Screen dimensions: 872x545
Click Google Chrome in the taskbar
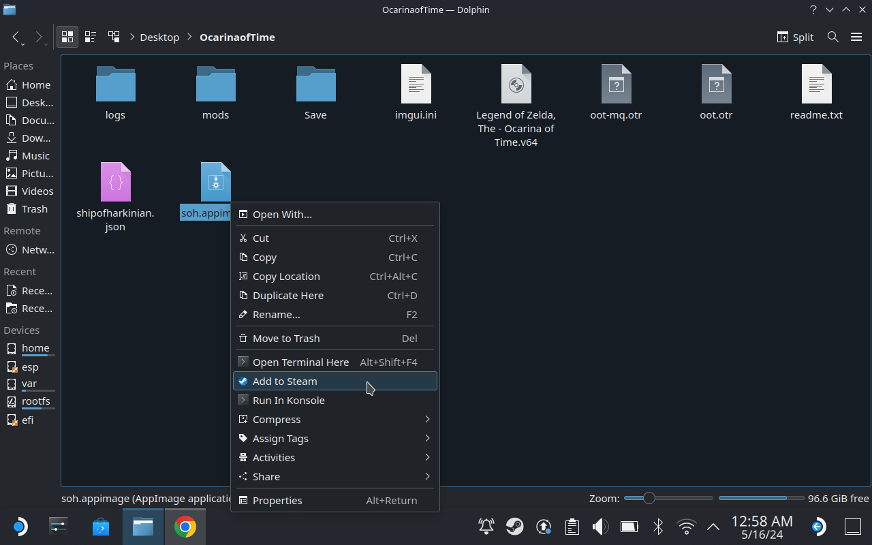coord(185,527)
